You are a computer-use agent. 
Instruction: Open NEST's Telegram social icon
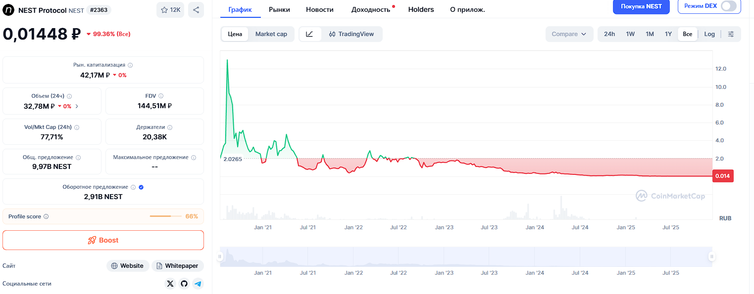coord(198,284)
